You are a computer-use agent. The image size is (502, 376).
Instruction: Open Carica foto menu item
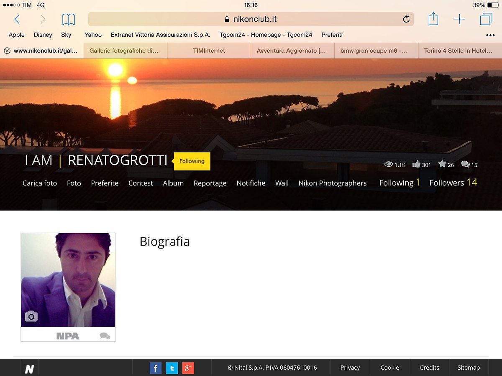(40, 183)
